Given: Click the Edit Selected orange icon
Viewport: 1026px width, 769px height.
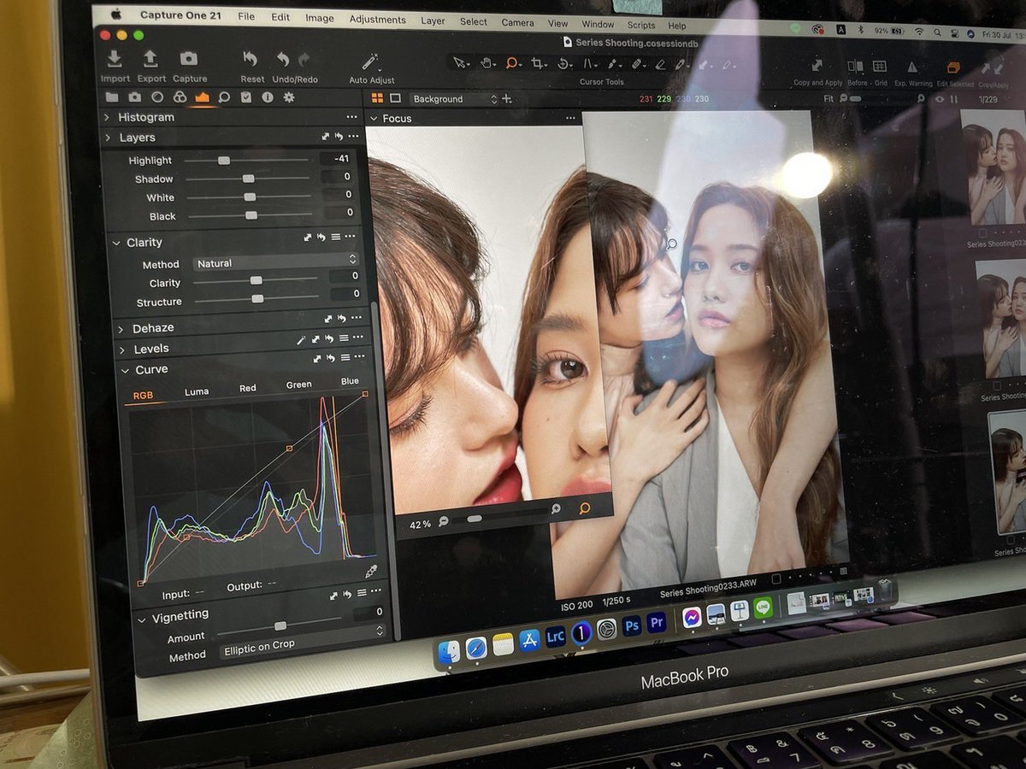Looking at the screenshot, I should point(953,68).
